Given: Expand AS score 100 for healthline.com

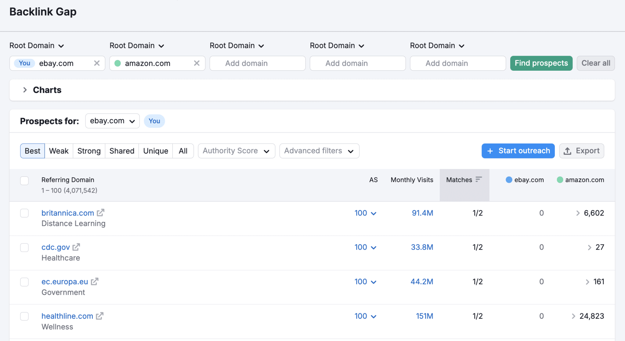Looking at the screenshot, I should 365,316.
